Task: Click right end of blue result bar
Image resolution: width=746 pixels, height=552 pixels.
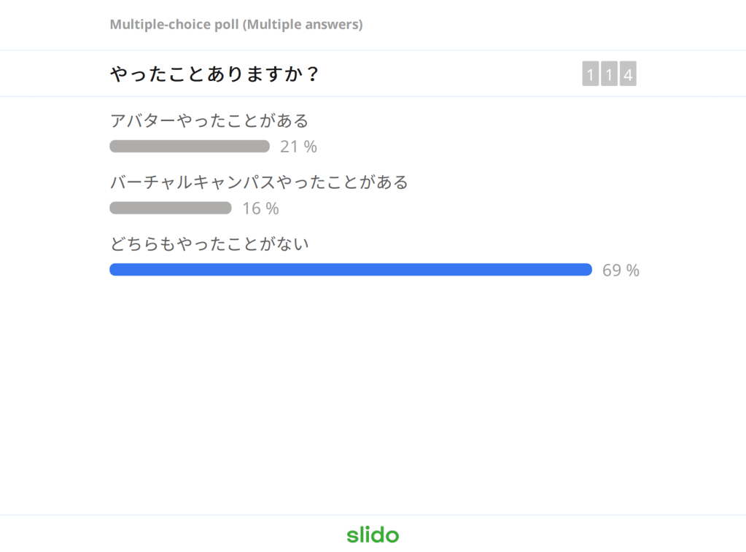Action: point(586,270)
